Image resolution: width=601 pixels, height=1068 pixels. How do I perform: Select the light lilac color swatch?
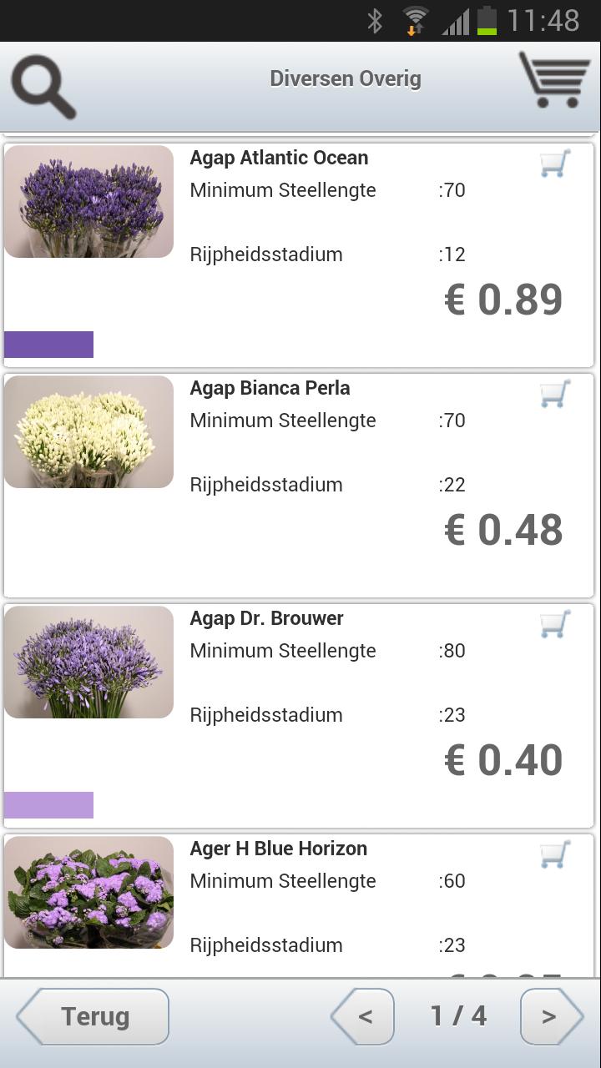click(48, 805)
